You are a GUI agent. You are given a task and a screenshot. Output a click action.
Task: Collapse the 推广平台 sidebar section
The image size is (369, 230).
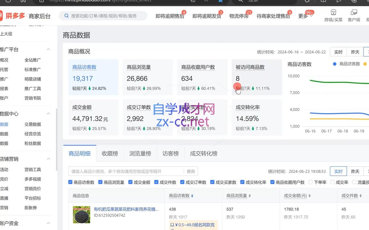48,49
